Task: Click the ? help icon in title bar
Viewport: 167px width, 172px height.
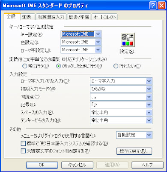Action: (153, 6)
